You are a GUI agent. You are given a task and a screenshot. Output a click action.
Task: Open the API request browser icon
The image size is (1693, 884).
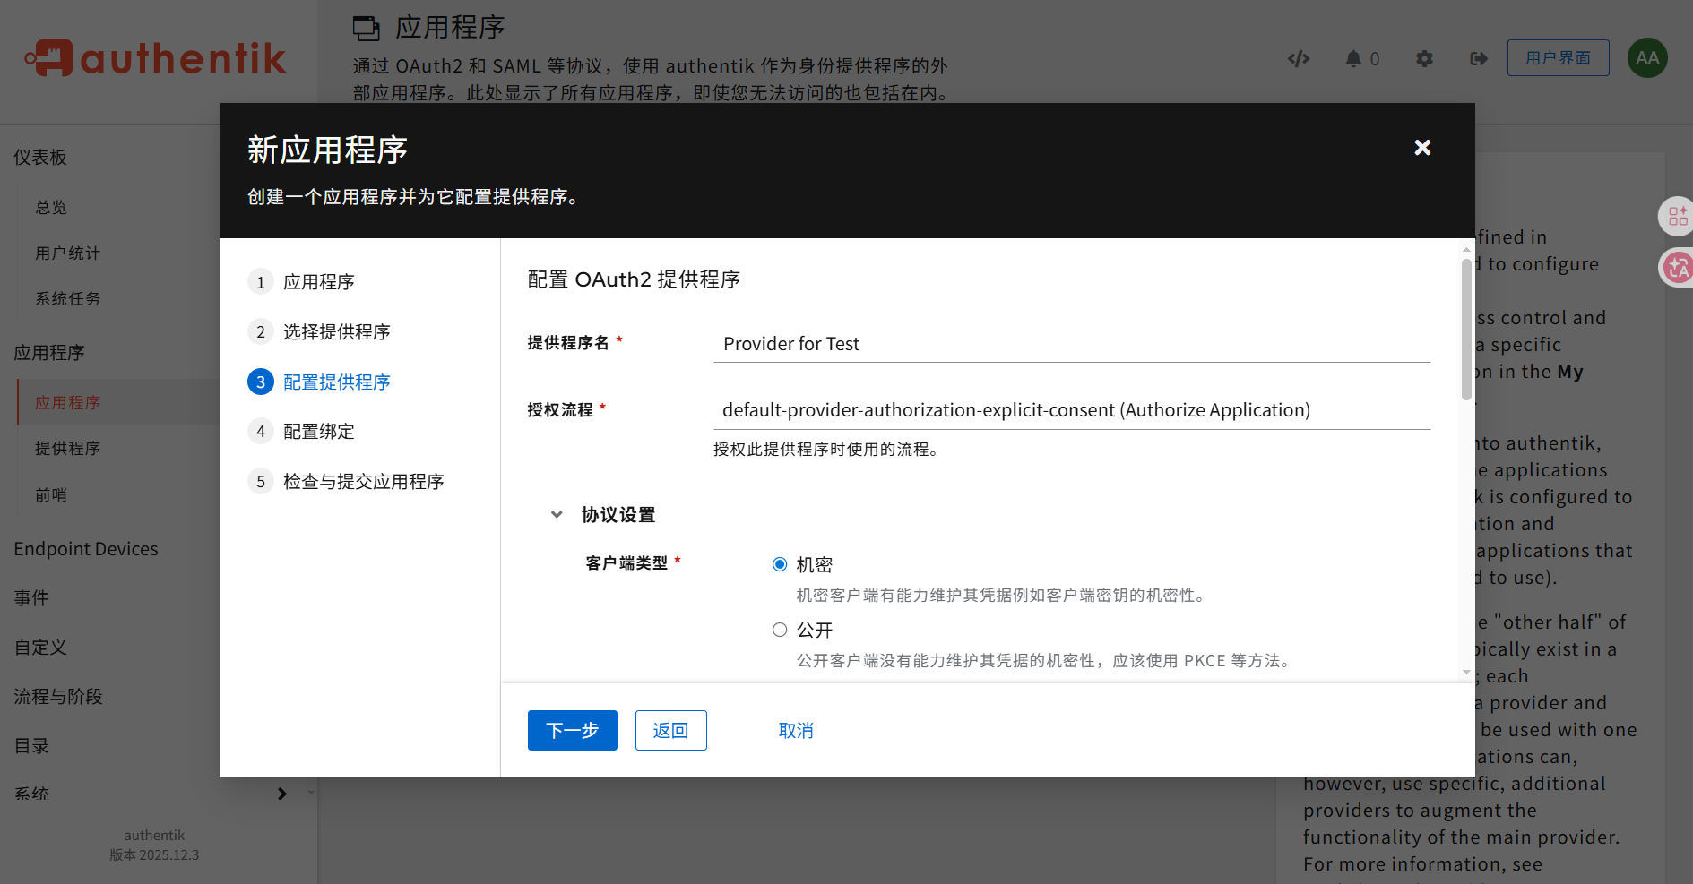[1298, 58]
